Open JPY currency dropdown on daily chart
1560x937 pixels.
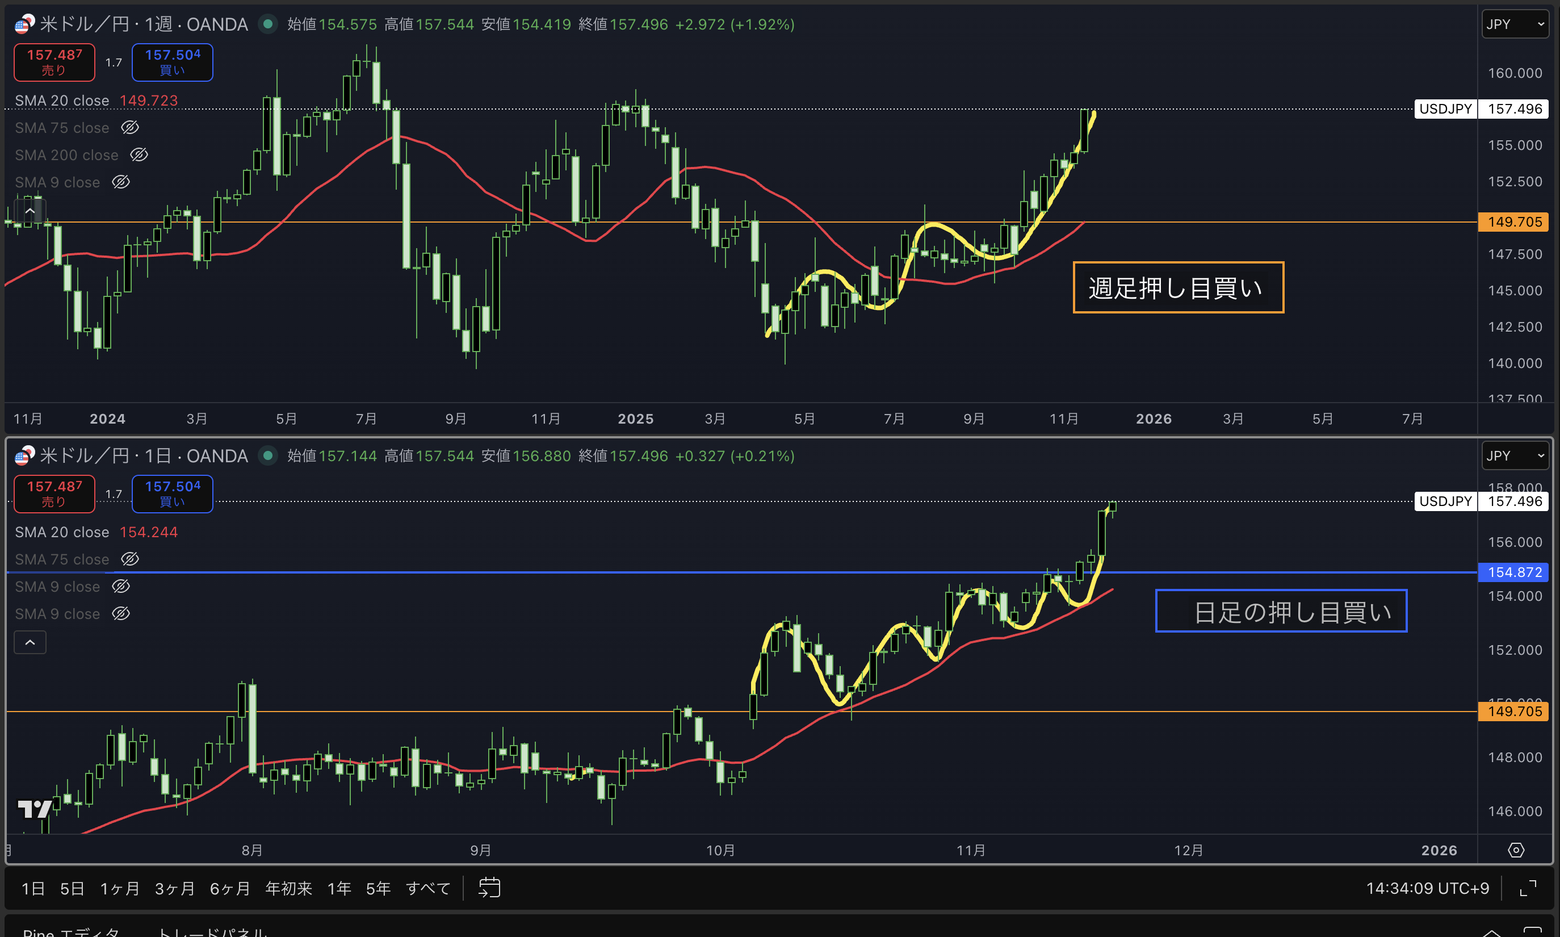[x=1514, y=455]
